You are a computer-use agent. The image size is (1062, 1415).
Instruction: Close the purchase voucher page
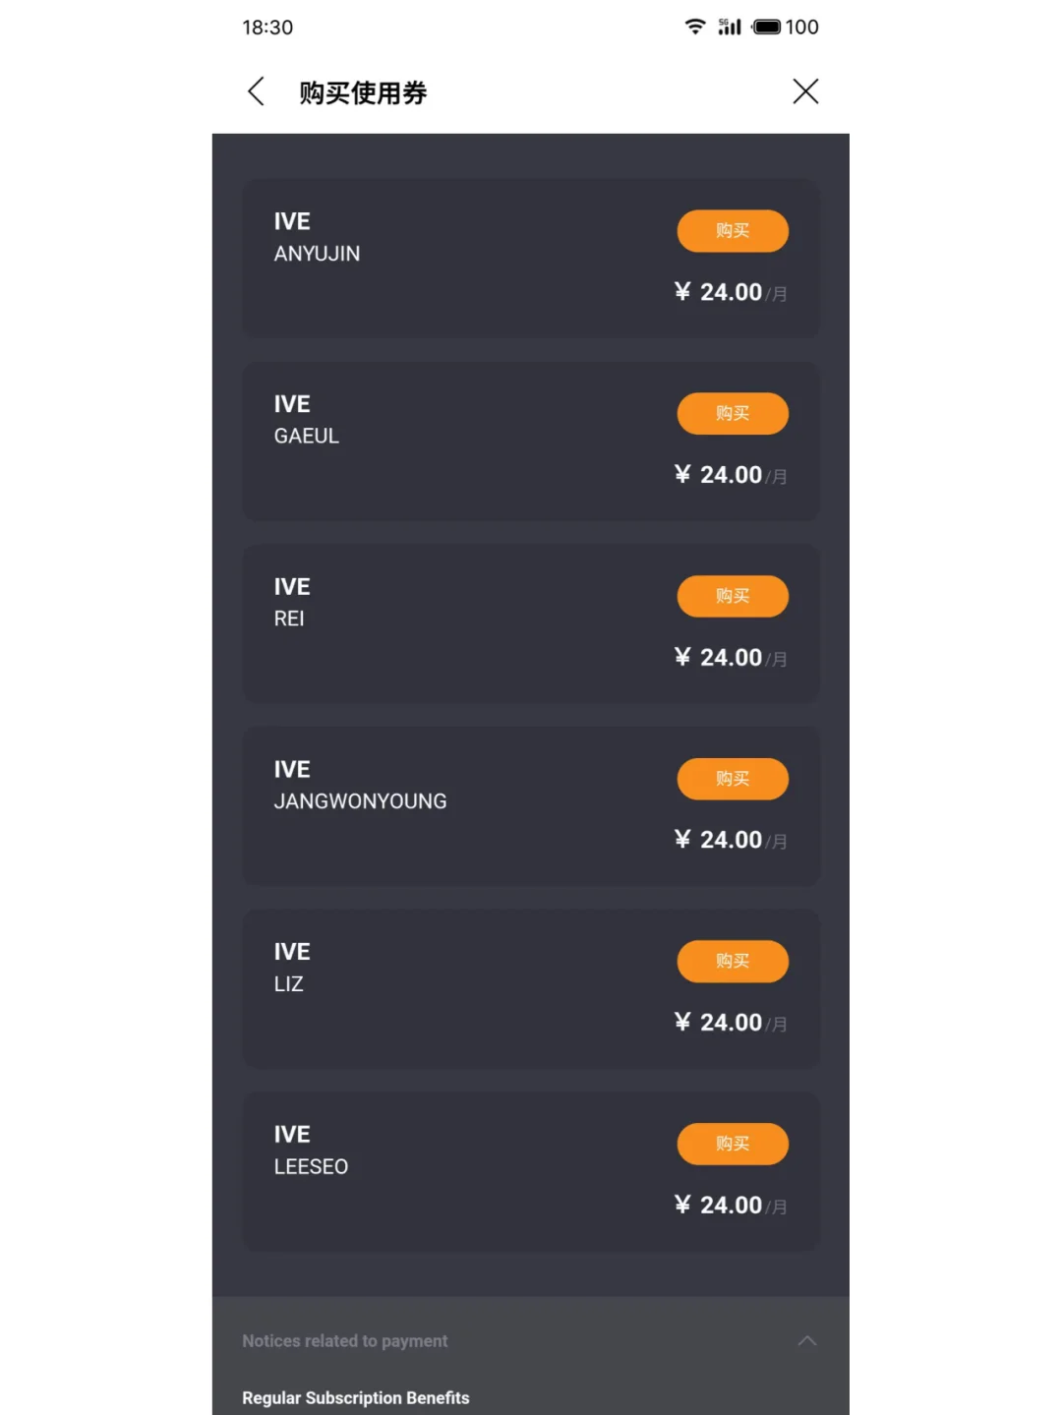click(805, 91)
